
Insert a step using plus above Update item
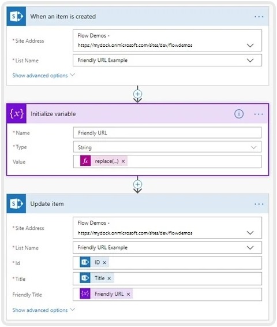pyautogui.click(x=137, y=184)
